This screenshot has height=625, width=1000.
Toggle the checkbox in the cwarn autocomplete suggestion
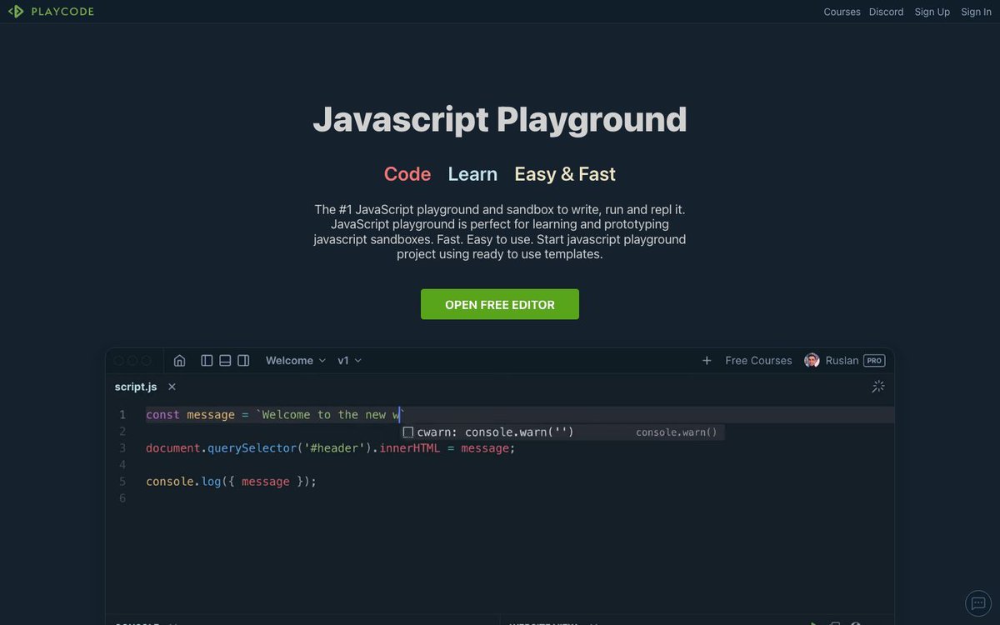tap(407, 432)
